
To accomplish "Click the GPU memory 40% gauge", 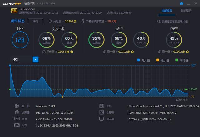I will coord(141,40).
